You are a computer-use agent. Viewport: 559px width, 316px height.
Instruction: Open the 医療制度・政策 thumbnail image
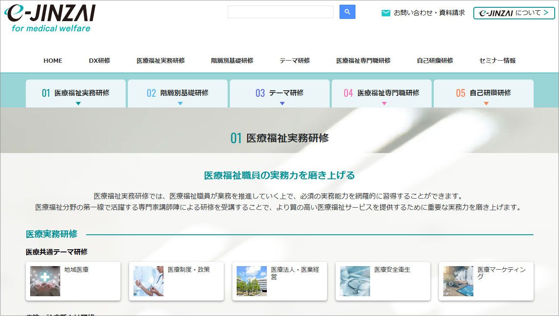[148, 281]
